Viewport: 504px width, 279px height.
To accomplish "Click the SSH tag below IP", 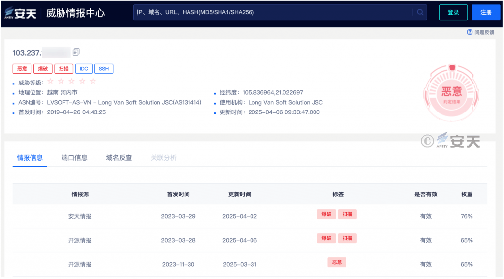I will pyautogui.click(x=104, y=69).
